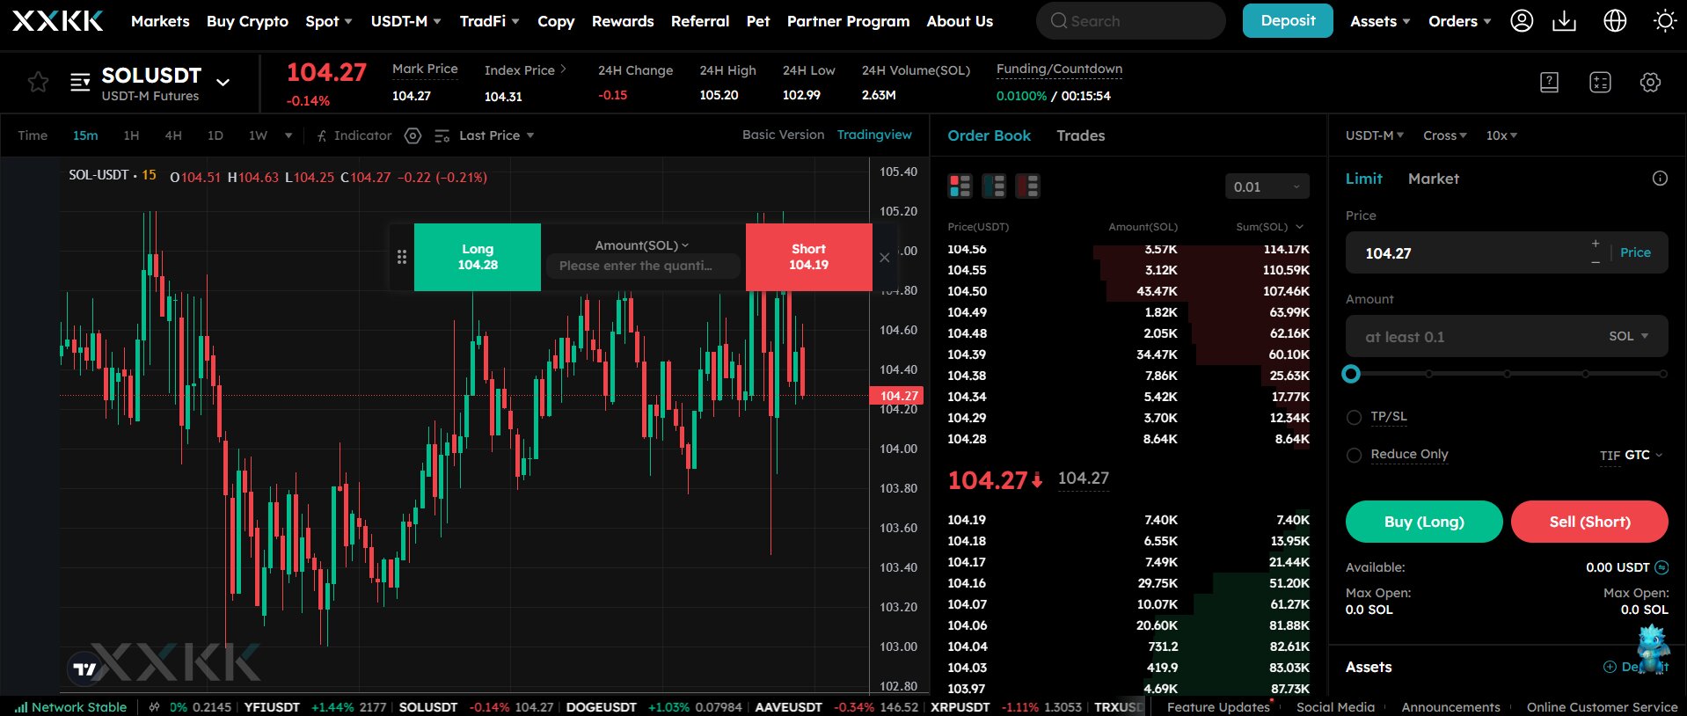Open the calculator icon
Image resolution: width=1687 pixels, height=716 pixels.
[x=1600, y=83]
